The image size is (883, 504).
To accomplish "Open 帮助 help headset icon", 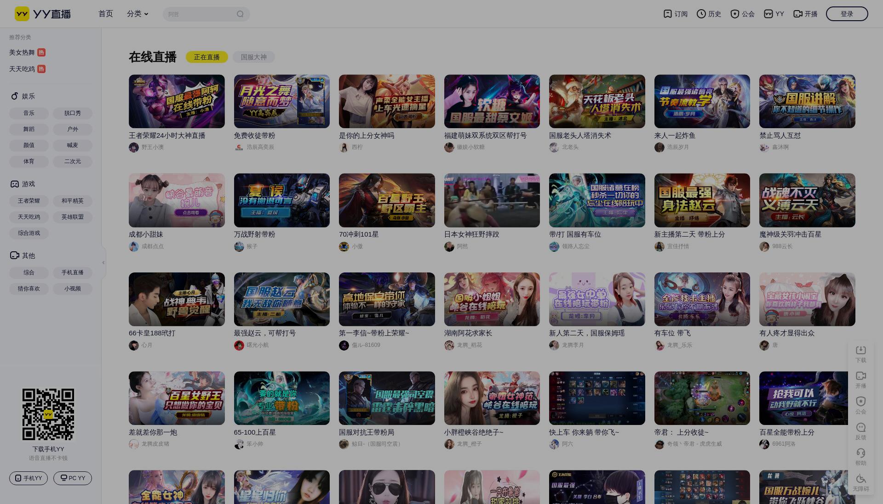I will [x=861, y=453].
